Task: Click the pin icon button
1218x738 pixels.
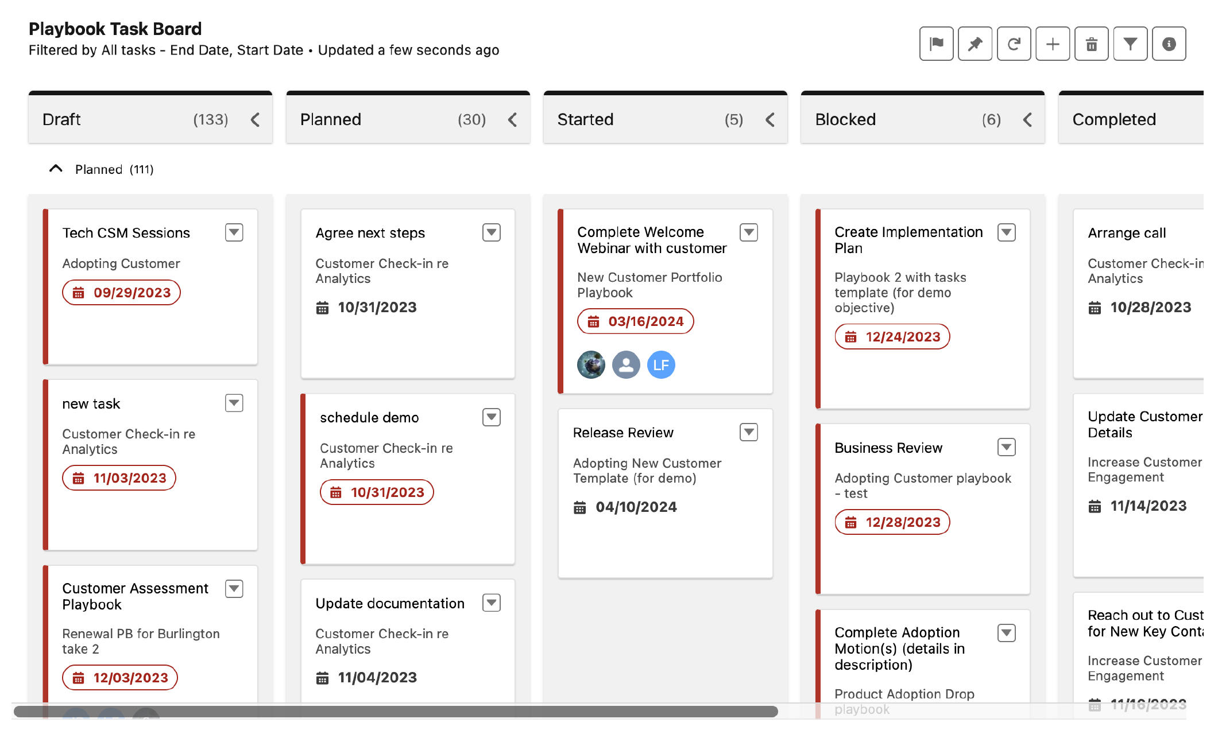Action: (x=975, y=44)
